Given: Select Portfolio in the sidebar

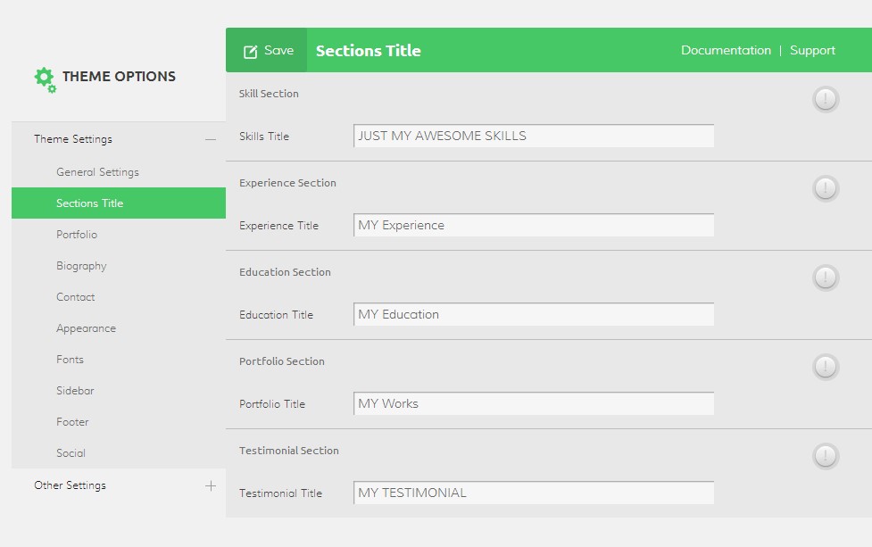Looking at the screenshot, I should 77,235.
